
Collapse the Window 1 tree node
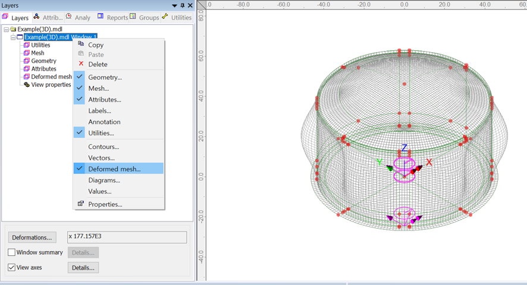[x=13, y=37]
